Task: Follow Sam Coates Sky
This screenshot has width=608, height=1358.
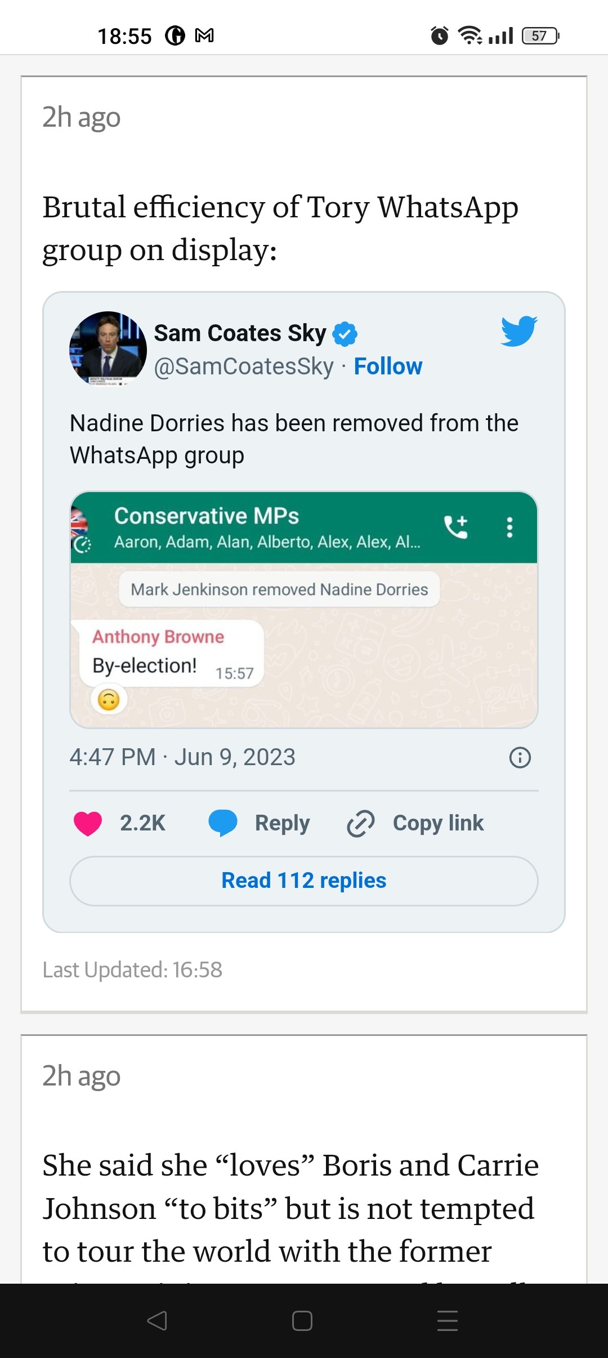Action: pos(388,367)
